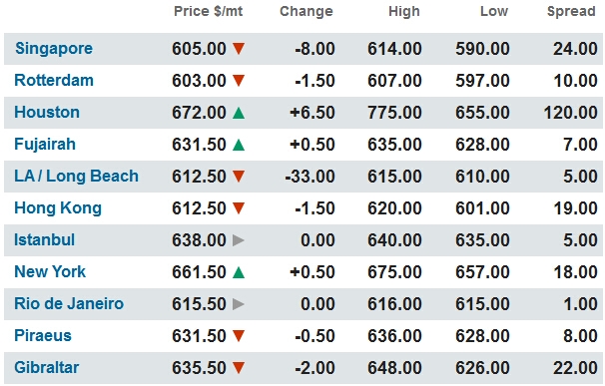Open the Hong Kong port link
Screen dimensions: 605x386
click(58, 208)
